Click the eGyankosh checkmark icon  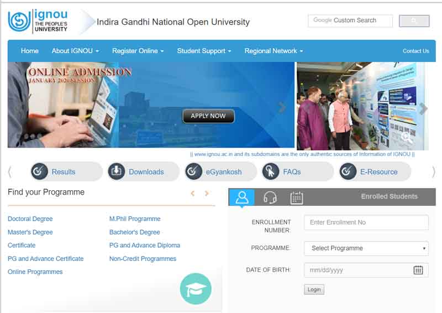194,171
